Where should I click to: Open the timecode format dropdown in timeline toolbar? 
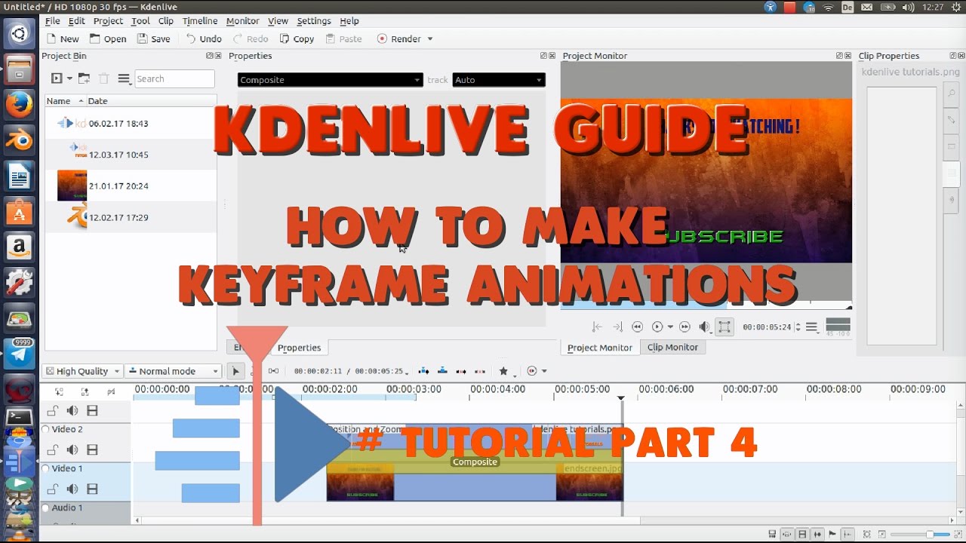pyautogui.click(x=350, y=371)
